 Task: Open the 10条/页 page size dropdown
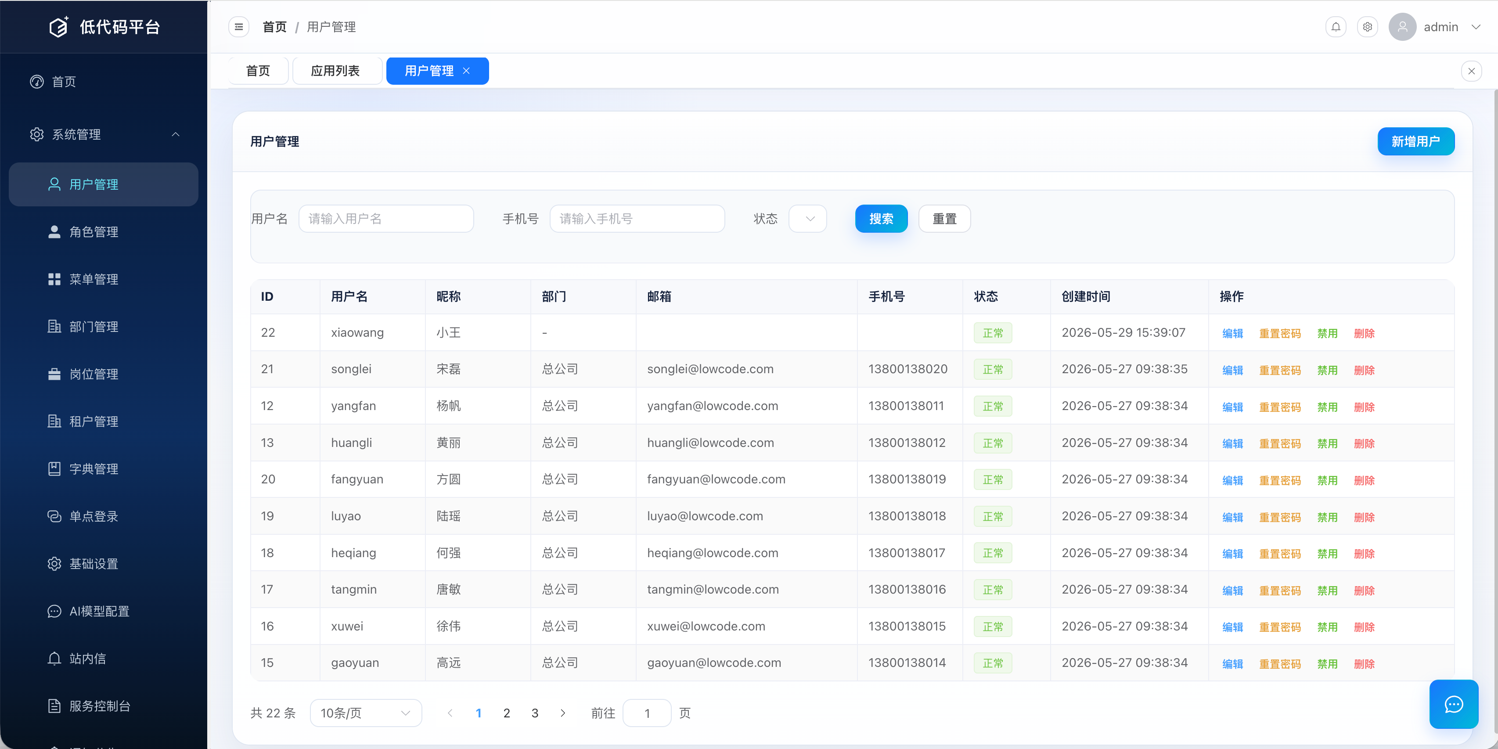(x=366, y=713)
